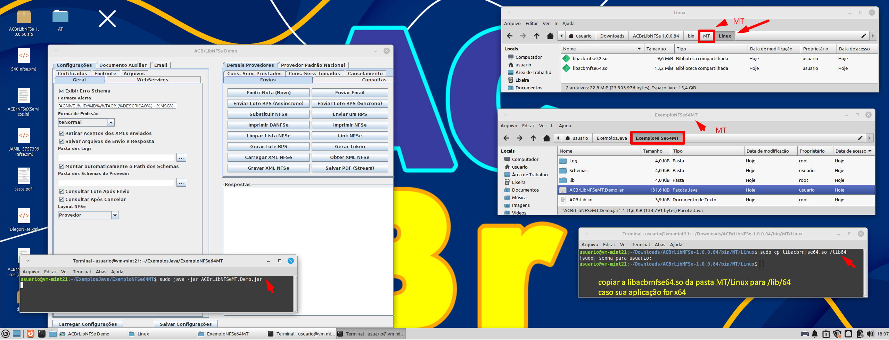
Task: Toggle Montar automaticamente o Path dos Schemas
Action: (x=61, y=167)
